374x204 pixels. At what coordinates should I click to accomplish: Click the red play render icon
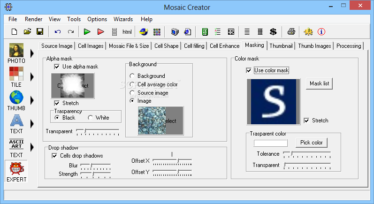pyautogui.click(x=100, y=32)
